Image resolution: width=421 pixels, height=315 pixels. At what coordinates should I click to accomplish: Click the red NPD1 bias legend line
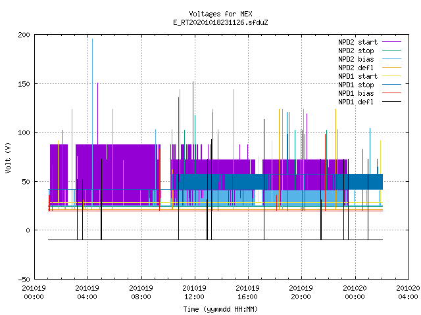coord(391,93)
